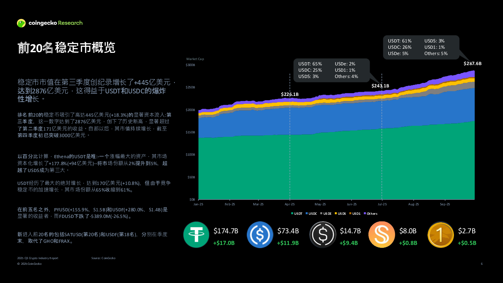Select the USDC blue legend swatch
This screenshot has width=503, height=283.
[x=307, y=214]
